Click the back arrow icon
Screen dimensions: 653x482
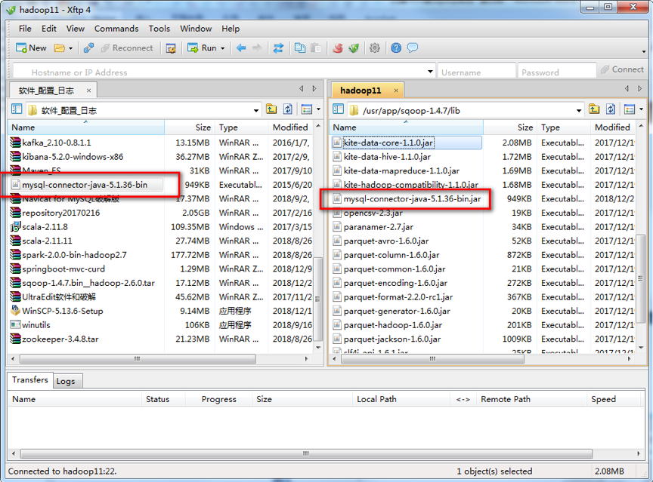(241, 48)
